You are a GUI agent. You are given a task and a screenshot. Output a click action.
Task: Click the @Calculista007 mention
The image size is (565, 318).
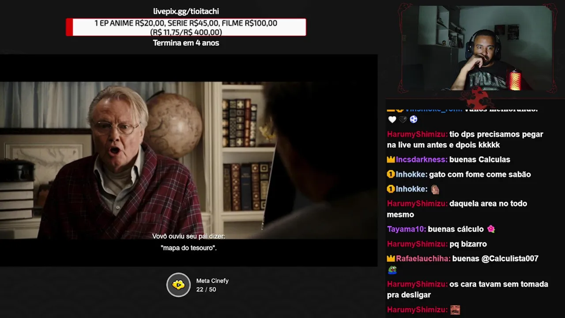click(510, 259)
